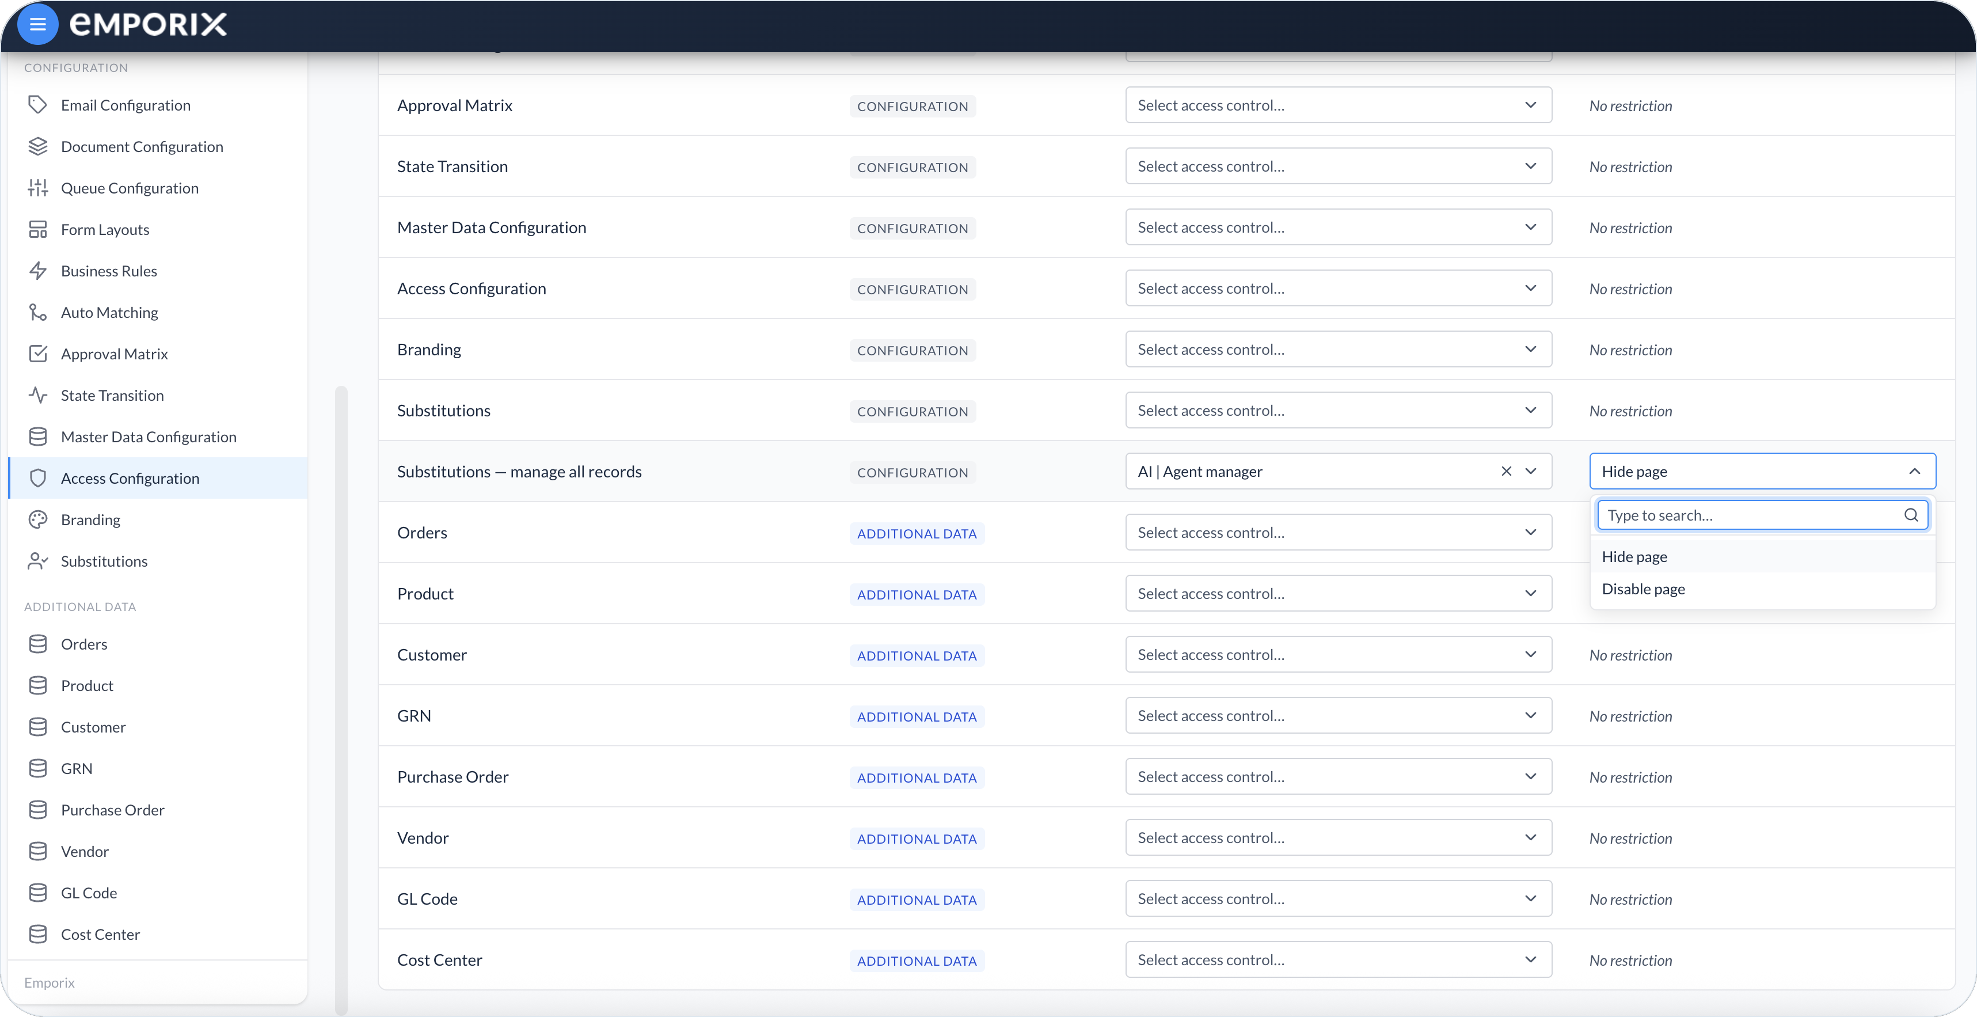Open Master Data Configuration in sidebar
Screen dimensions: 1977x1017
(157, 436)
